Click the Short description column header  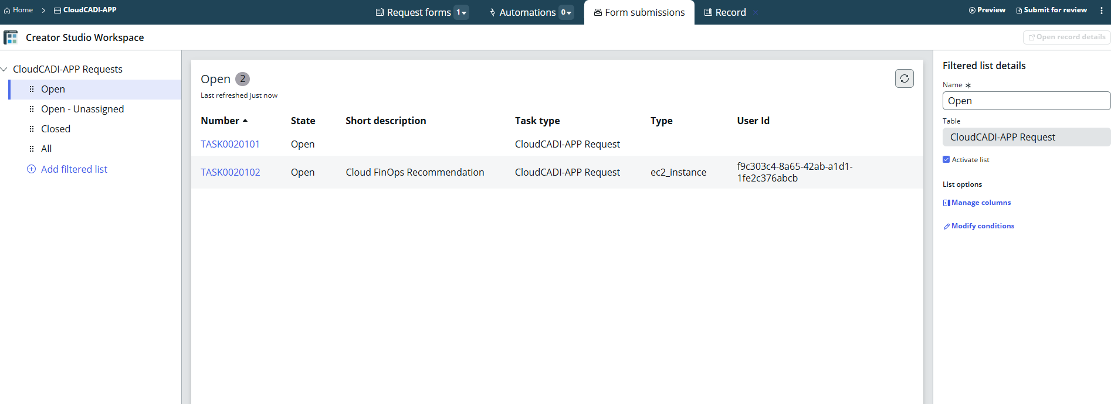pyautogui.click(x=386, y=121)
